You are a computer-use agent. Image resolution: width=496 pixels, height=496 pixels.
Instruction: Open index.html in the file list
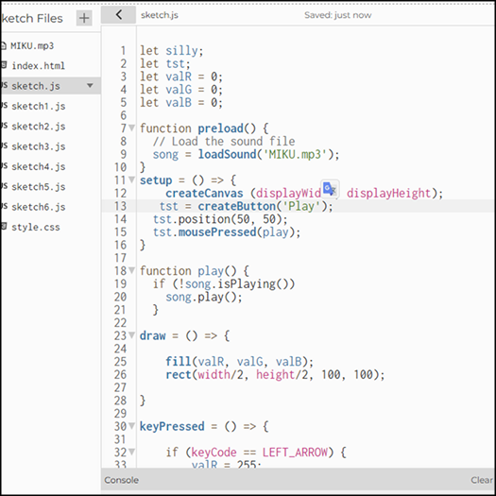point(39,66)
